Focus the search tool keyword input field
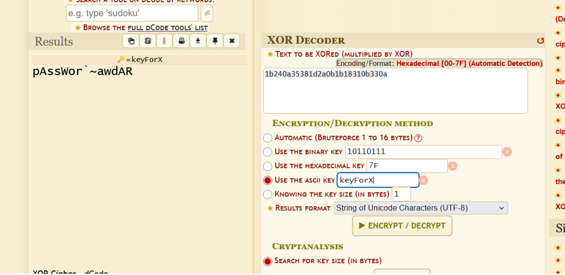Image resolution: width=565 pixels, height=275 pixels. coord(132,14)
